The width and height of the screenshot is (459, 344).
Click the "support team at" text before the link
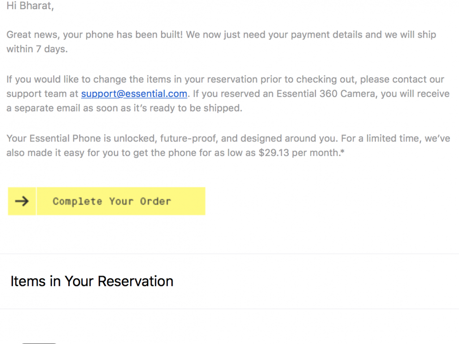pos(43,94)
